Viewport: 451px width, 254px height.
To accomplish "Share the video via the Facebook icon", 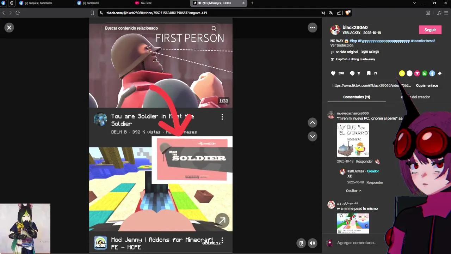I will (432, 73).
